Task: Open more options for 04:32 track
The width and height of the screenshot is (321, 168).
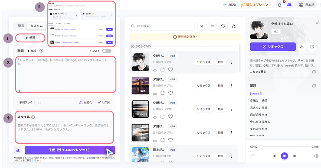Action: [231, 109]
